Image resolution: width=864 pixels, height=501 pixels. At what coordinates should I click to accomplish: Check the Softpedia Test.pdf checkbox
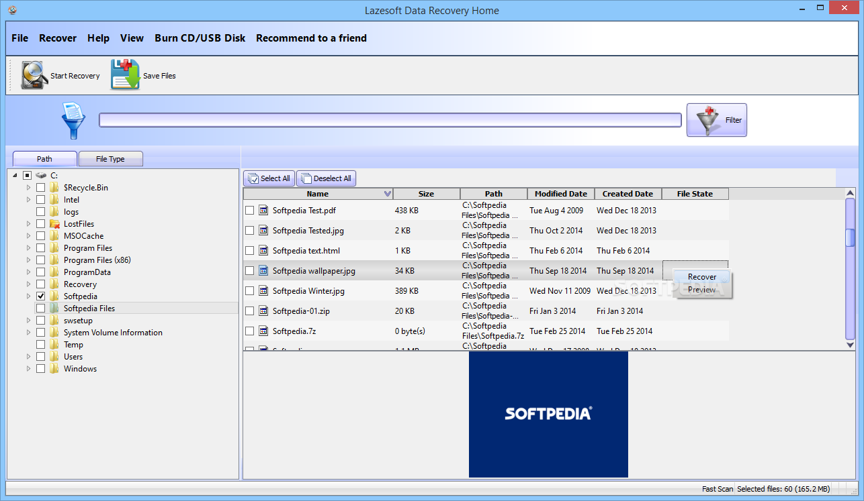pos(249,210)
